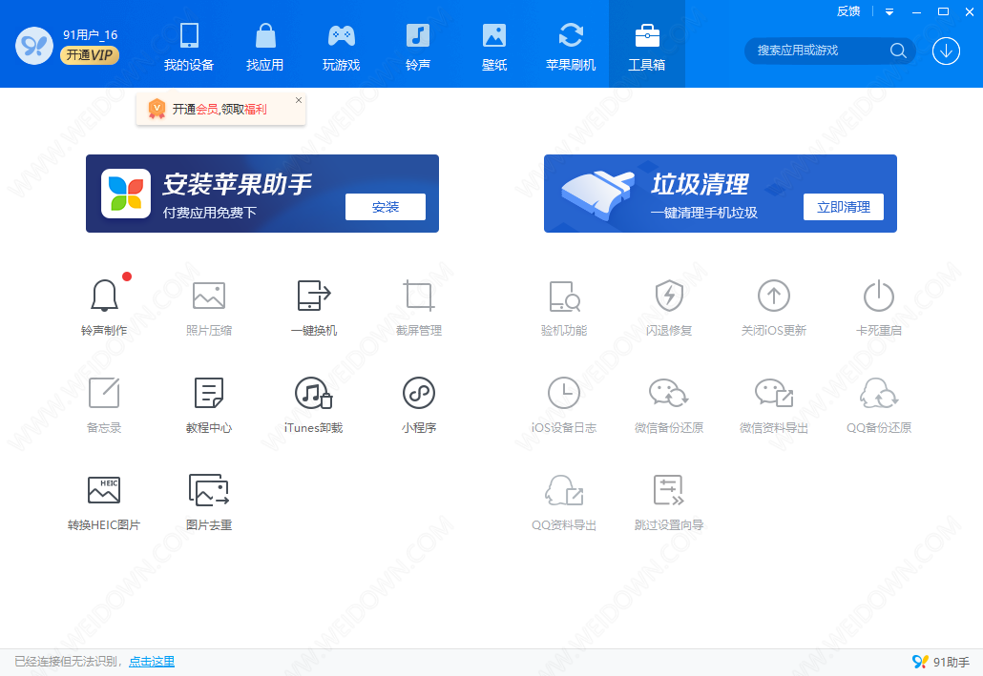
Task: Click the 91用户_16 username text
Action: pos(91,35)
